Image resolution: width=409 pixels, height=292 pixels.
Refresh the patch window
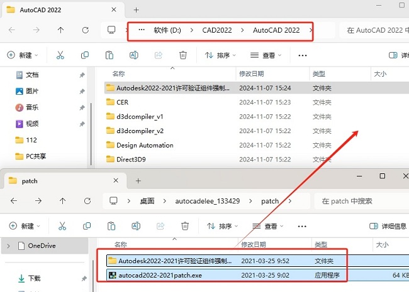click(87, 201)
